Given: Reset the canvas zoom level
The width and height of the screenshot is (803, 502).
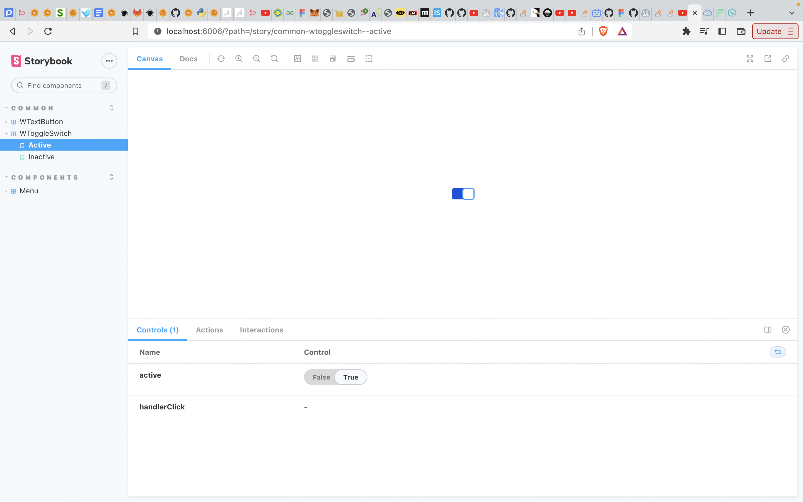Looking at the screenshot, I should click(x=274, y=59).
